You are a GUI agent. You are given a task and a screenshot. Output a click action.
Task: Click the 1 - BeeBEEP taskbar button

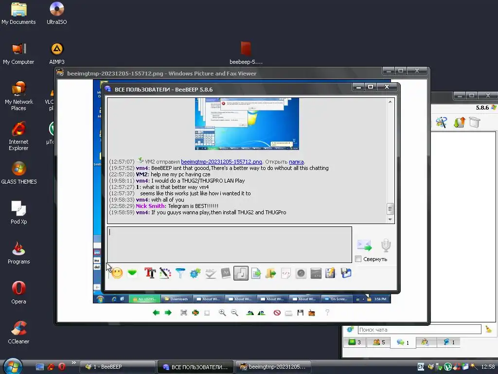pyautogui.click(x=117, y=367)
